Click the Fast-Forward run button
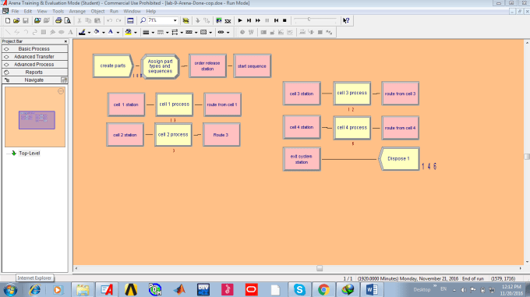This screenshot has height=297, width=530. point(258,20)
